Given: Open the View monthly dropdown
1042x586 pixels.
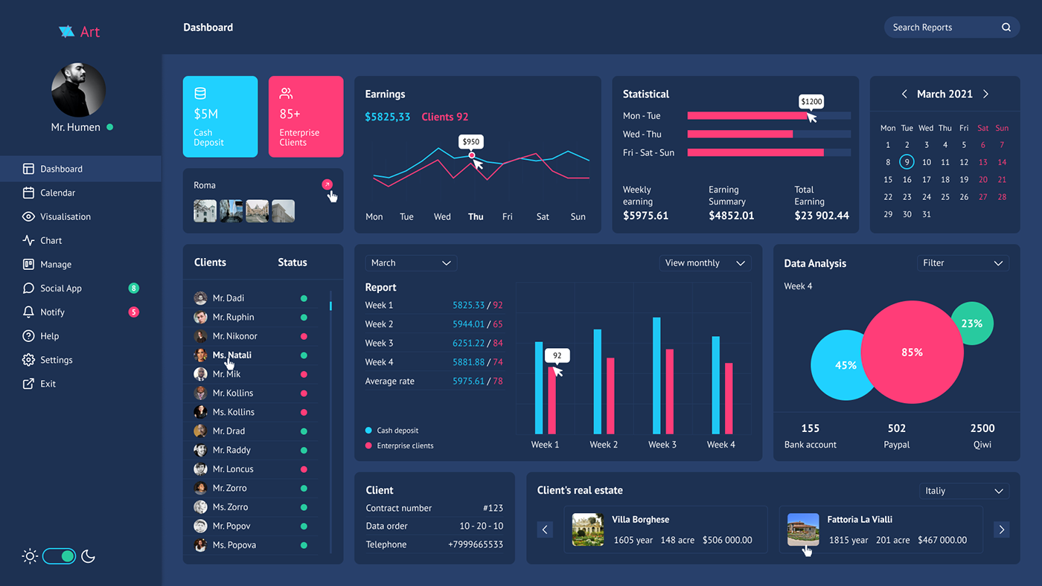Looking at the screenshot, I should [705, 263].
